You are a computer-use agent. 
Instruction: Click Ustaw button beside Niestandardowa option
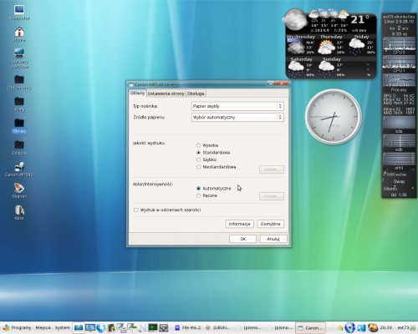click(272, 170)
